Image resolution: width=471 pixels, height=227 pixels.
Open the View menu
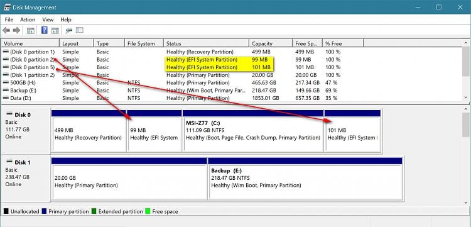pyautogui.click(x=48, y=19)
